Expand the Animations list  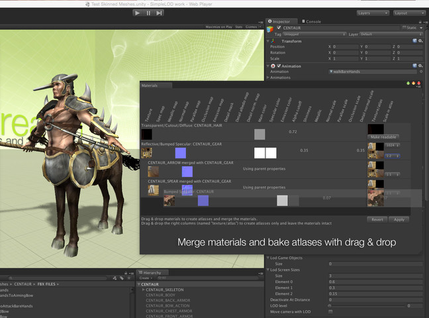(x=268, y=78)
